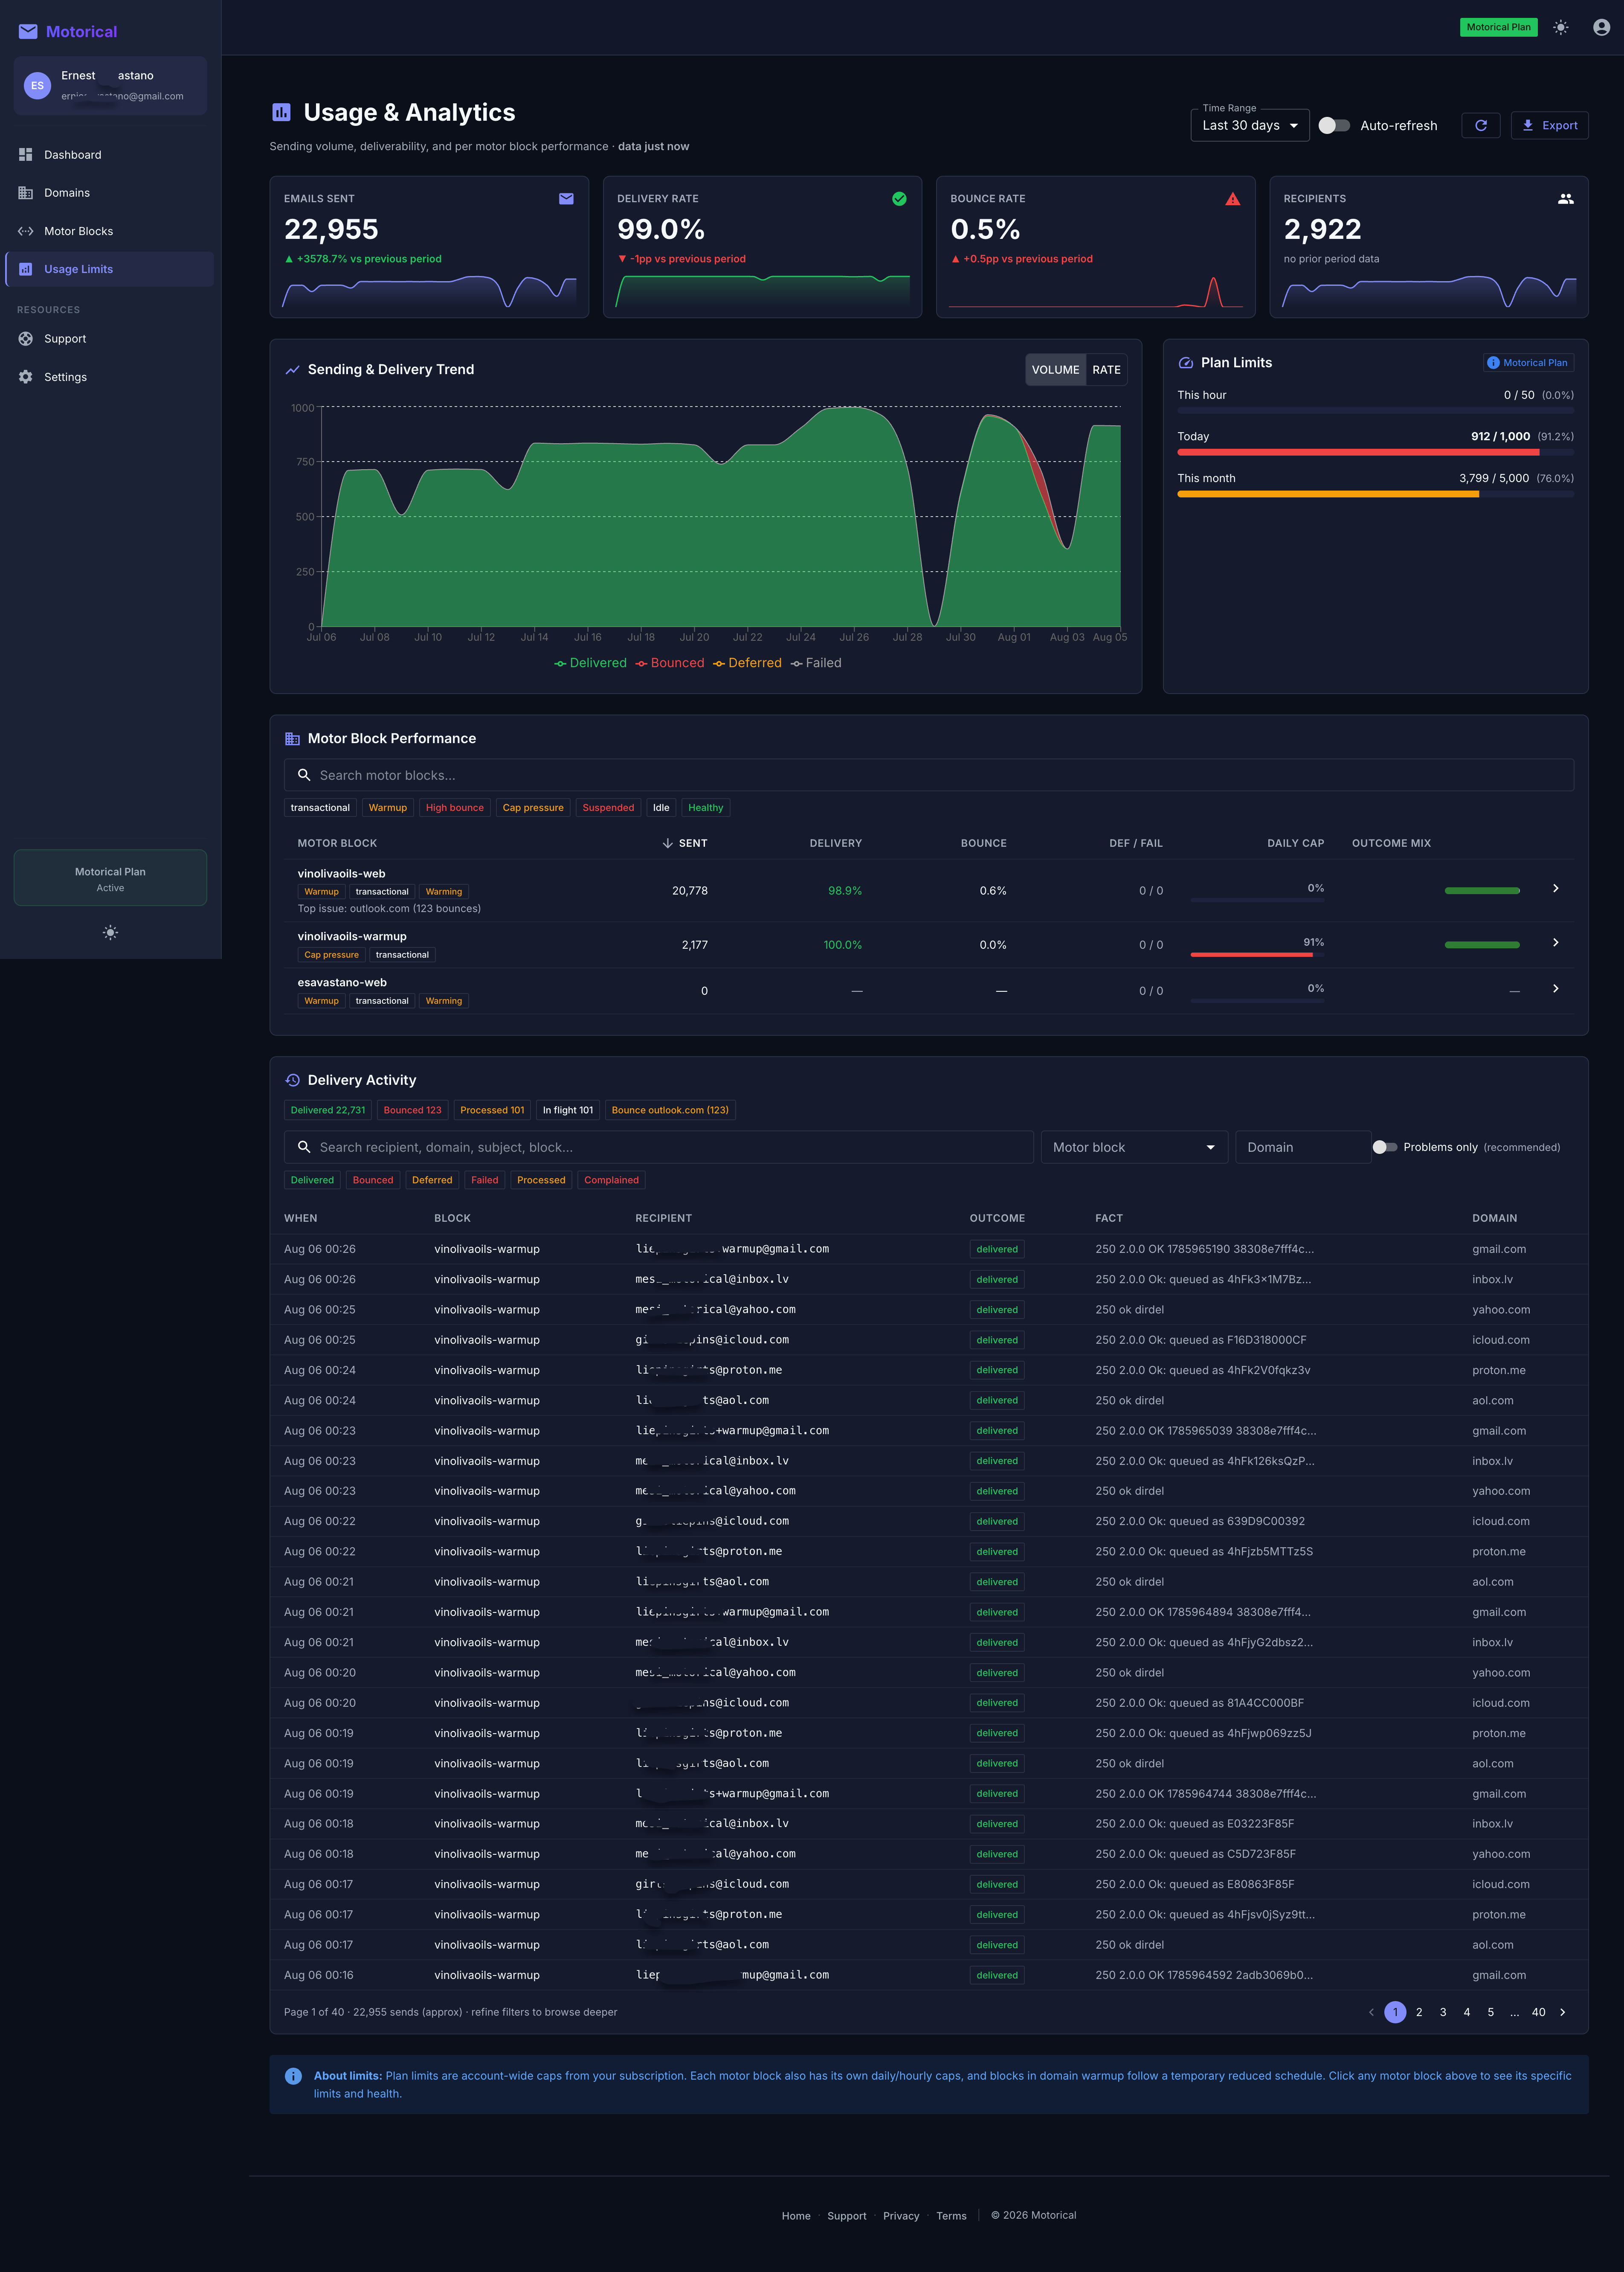Image resolution: width=1624 pixels, height=2272 pixels.
Task: Click the Motor Block Performance table icon
Action: [292, 739]
